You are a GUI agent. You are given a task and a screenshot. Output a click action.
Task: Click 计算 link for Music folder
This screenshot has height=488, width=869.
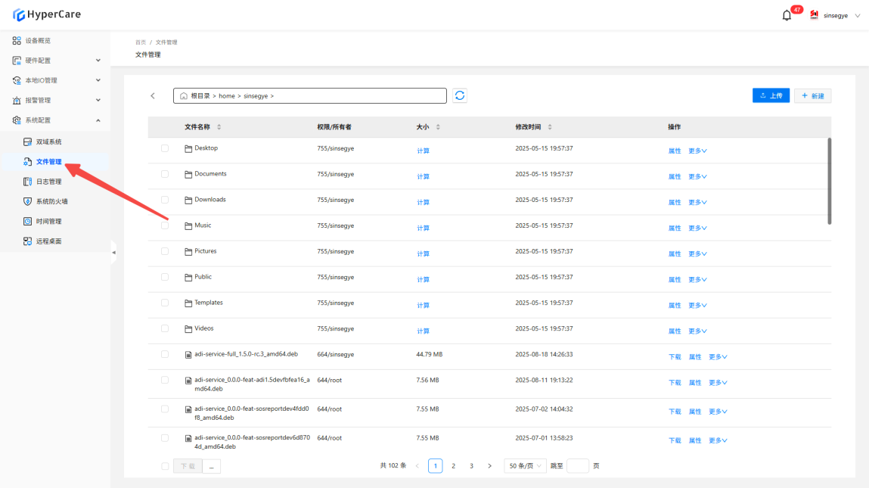423,228
